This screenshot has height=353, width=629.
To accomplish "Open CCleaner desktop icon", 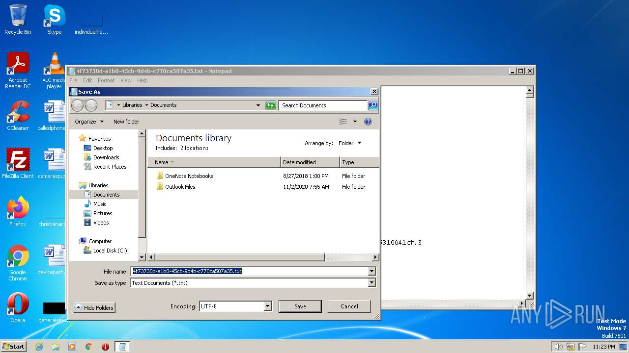I will (x=18, y=116).
